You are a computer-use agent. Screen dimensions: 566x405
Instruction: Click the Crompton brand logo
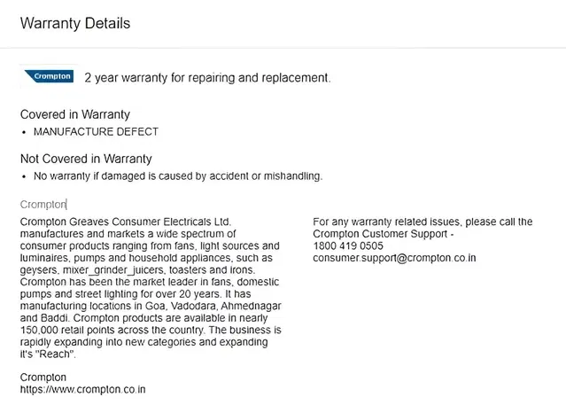coord(51,76)
